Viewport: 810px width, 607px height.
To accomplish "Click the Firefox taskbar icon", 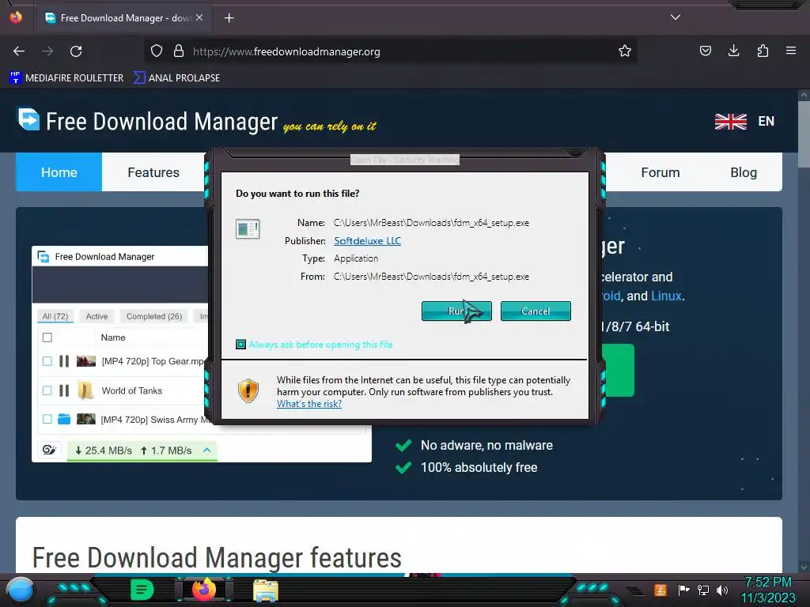I will click(203, 590).
